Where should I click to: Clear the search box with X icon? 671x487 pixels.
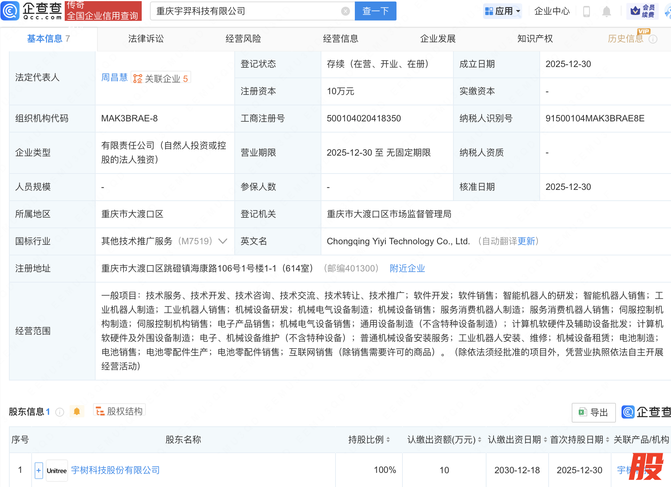pyautogui.click(x=345, y=11)
